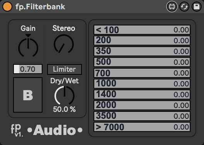Click the Stereo knob
Screen dimensions: 204x145
[x=64, y=44]
